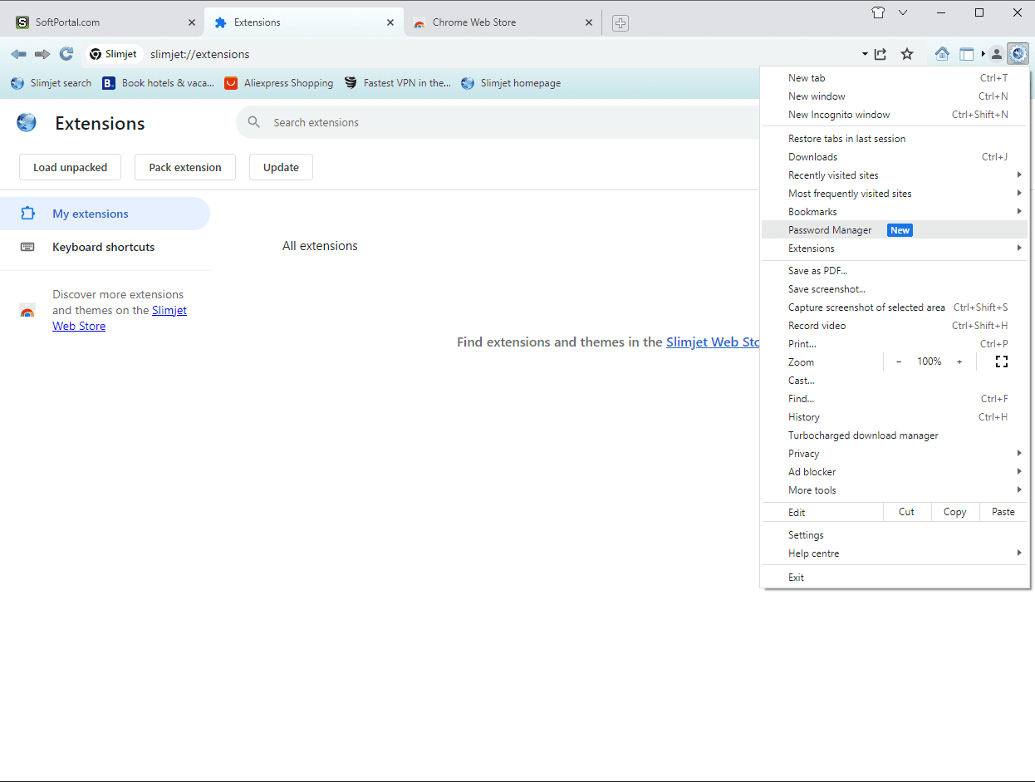Click the Load unpacked button
Screen dimensions: 1035x782
tap(70, 167)
